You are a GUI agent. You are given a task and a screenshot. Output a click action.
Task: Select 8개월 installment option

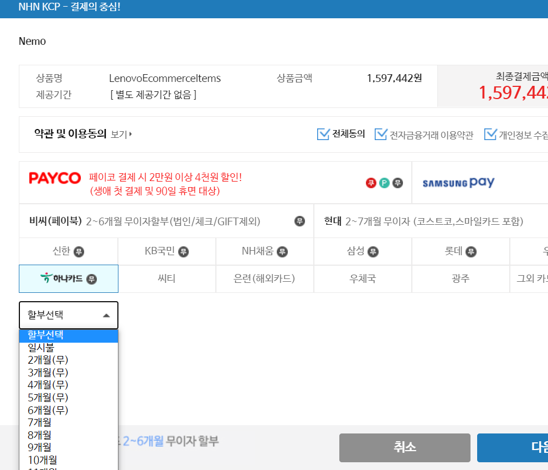(69, 436)
